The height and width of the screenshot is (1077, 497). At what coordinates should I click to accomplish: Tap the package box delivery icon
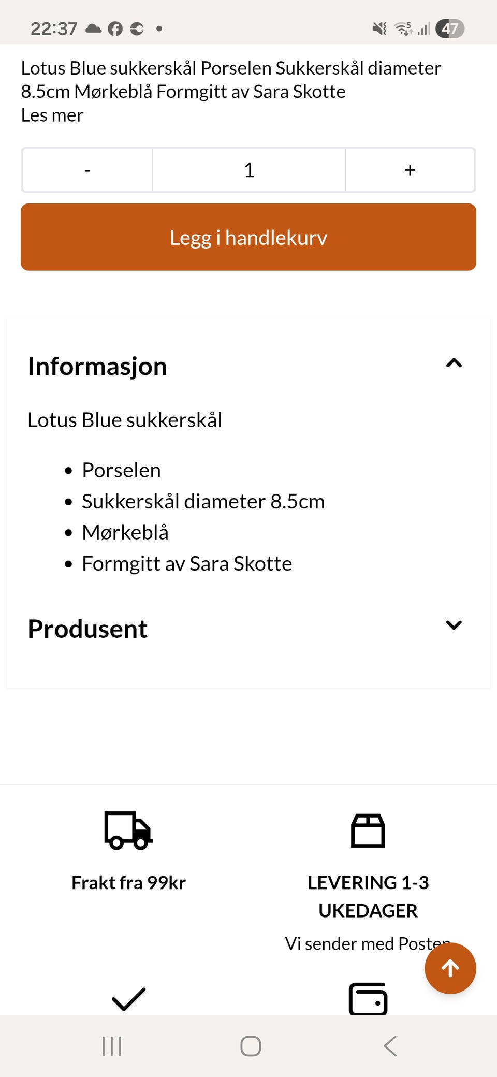pyautogui.click(x=368, y=831)
